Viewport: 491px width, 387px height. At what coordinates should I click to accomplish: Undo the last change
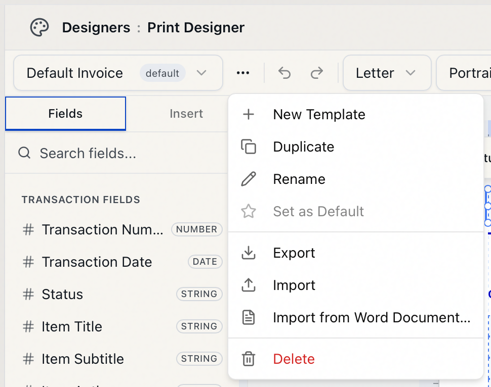pyautogui.click(x=284, y=73)
